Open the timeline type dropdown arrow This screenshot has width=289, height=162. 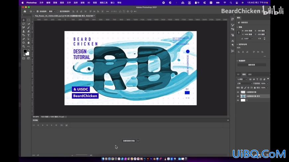click(138, 141)
